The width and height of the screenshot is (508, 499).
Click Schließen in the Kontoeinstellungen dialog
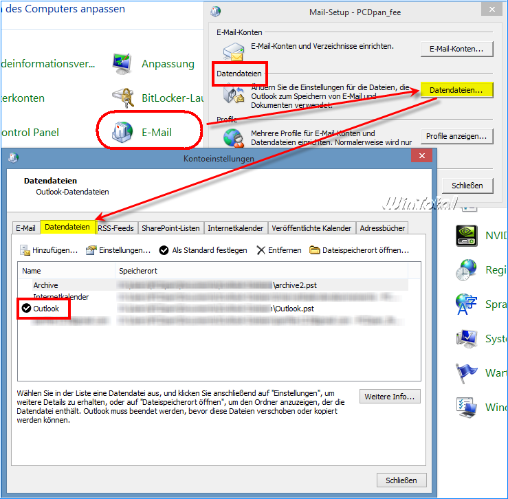[x=401, y=480]
